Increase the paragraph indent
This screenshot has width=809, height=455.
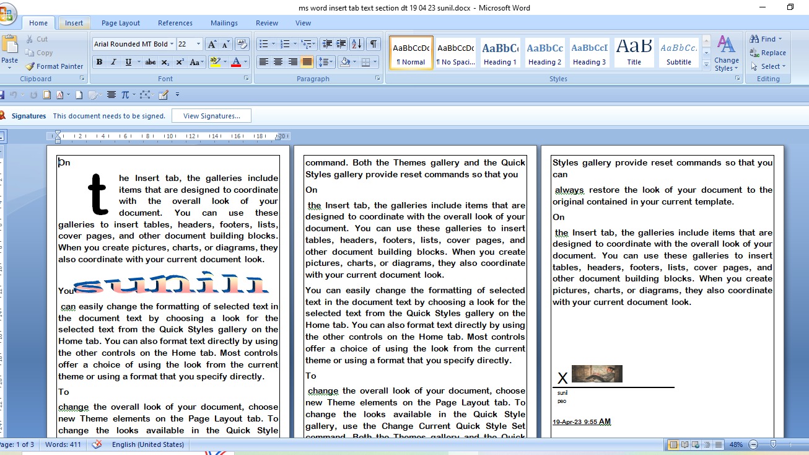click(x=341, y=44)
